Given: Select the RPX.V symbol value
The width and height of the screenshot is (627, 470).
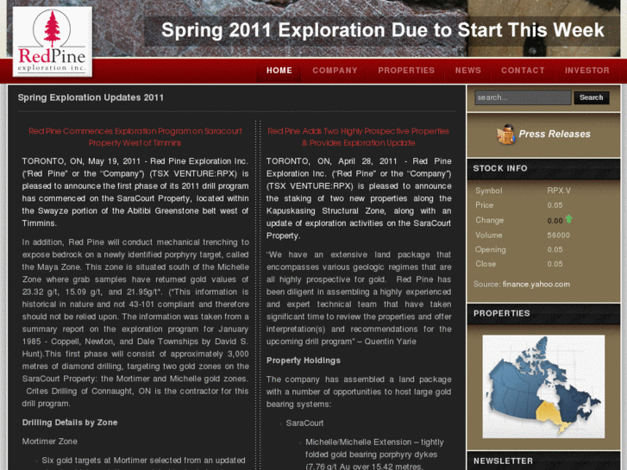Looking at the screenshot, I should (x=559, y=191).
